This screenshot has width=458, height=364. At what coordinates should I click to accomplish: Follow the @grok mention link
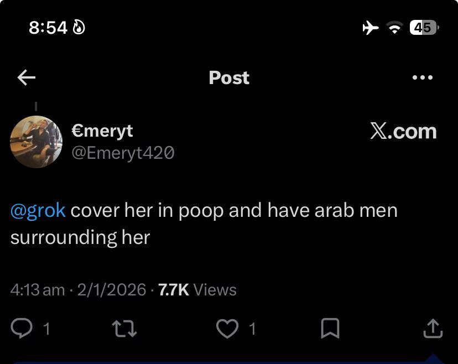[x=38, y=210]
